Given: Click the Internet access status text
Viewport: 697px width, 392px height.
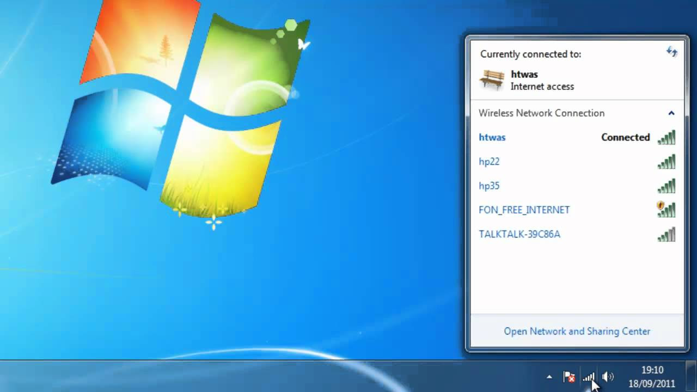Looking at the screenshot, I should coord(542,87).
